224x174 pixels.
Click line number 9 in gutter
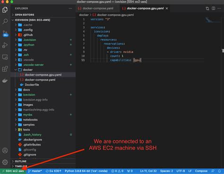click(x=84, y=52)
